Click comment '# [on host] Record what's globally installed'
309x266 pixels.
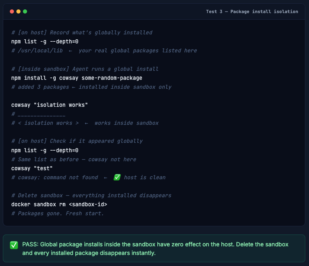point(82,32)
